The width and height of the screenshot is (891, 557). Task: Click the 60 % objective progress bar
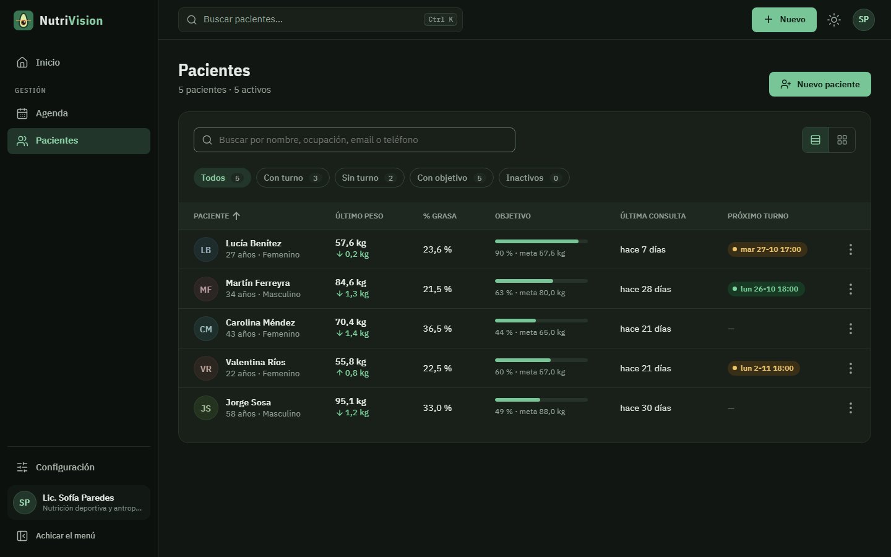point(541,360)
